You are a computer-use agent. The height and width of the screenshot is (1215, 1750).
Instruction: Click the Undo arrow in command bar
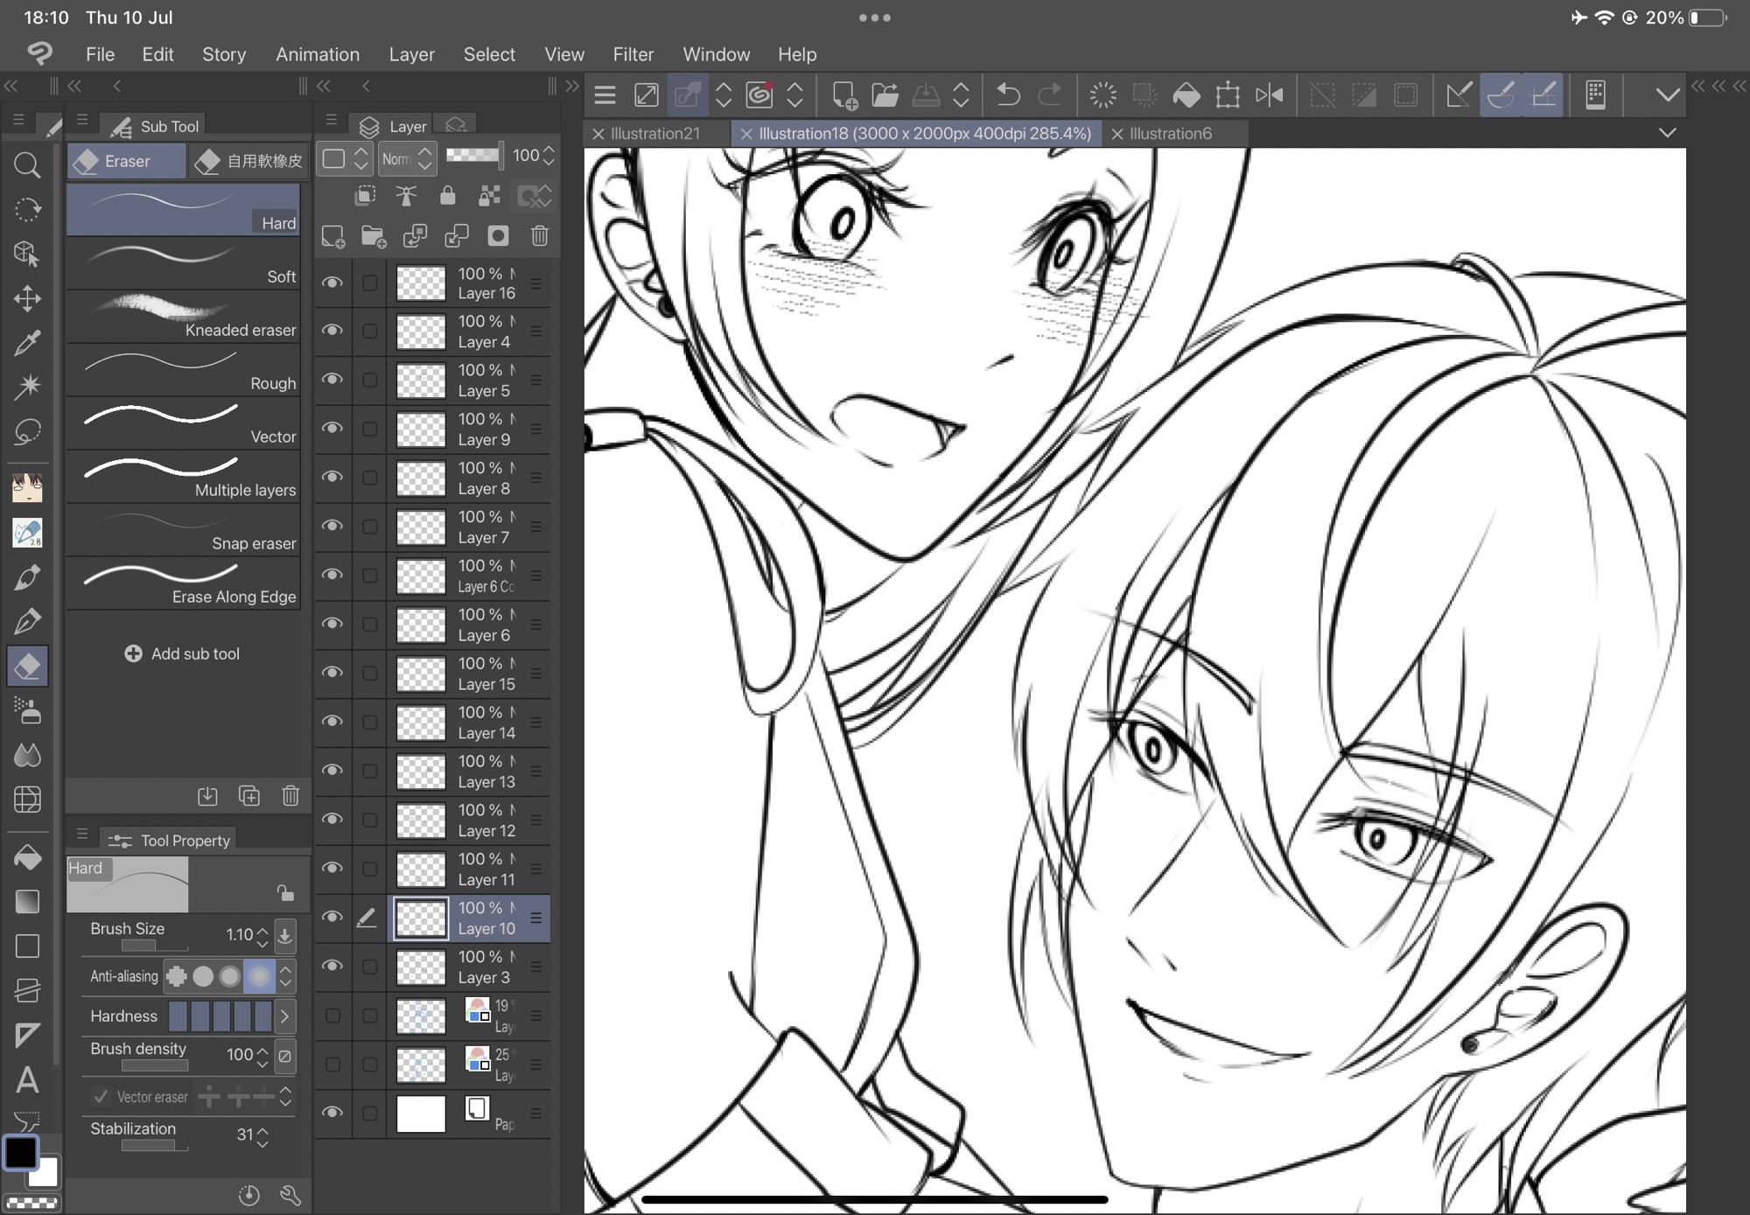click(x=1008, y=94)
